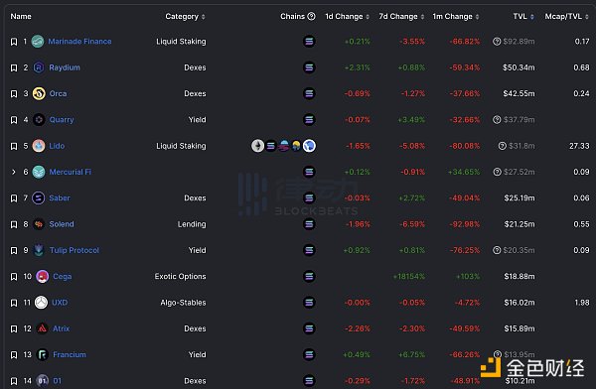
Task: Sort by 7d Change column arrows
Action: [422, 17]
